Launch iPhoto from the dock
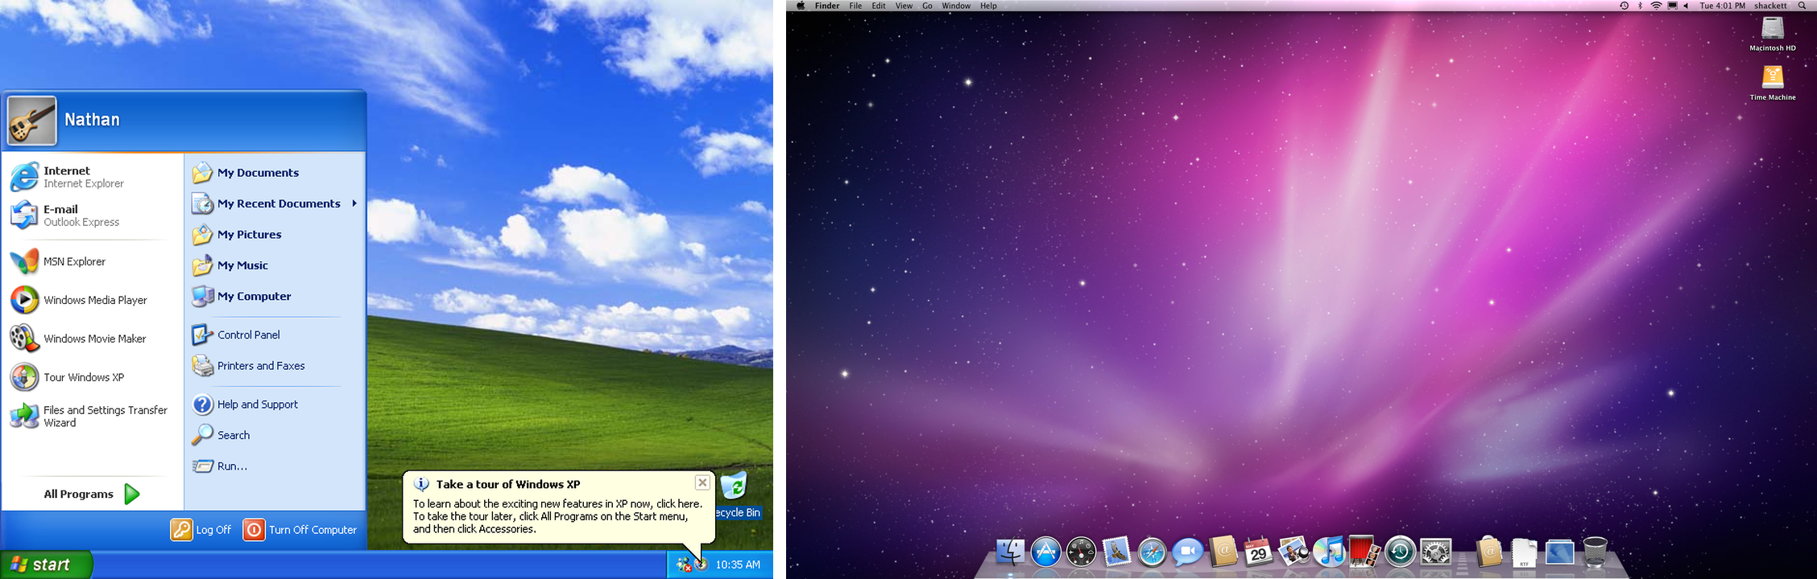1817x579 pixels. tap(1293, 552)
